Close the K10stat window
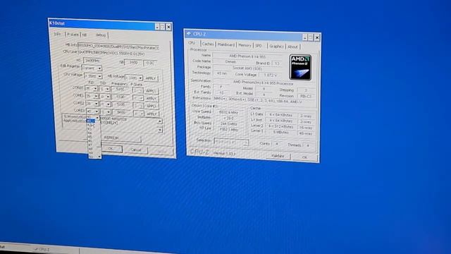Image resolution: width=451 pixels, height=254 pixels. (168, 27)
